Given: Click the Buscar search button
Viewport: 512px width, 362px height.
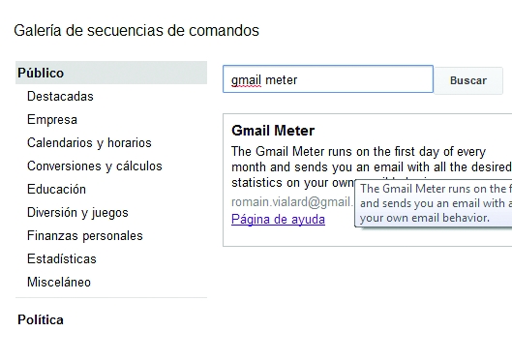Looking at the screenshot, I should [468, 80].
